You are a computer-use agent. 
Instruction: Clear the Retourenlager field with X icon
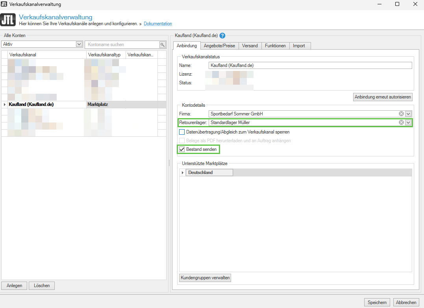pyautogui.click(x=401, y=122)
